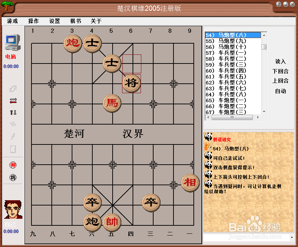
Task: Click the message input field at the bottom
Action: (246, 238)
